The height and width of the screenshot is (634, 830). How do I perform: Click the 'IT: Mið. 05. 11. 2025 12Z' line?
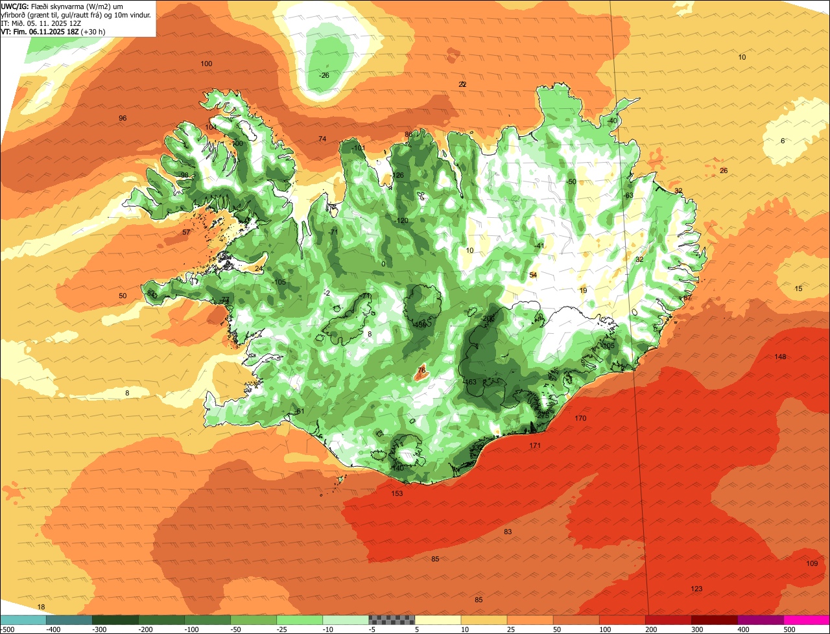41,23
